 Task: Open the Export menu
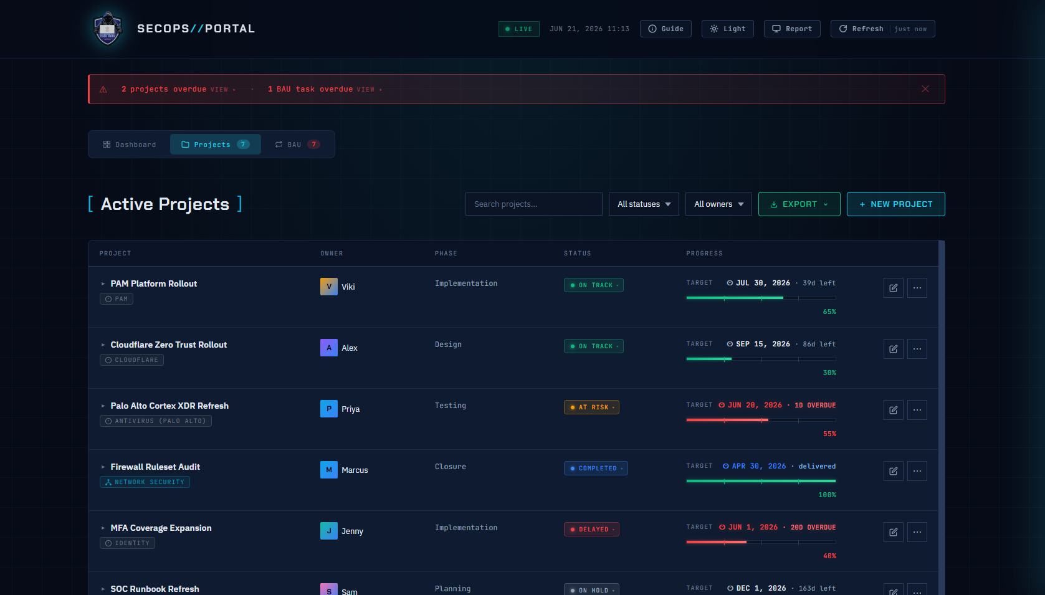pyautogui.click(x=799, y=204)
